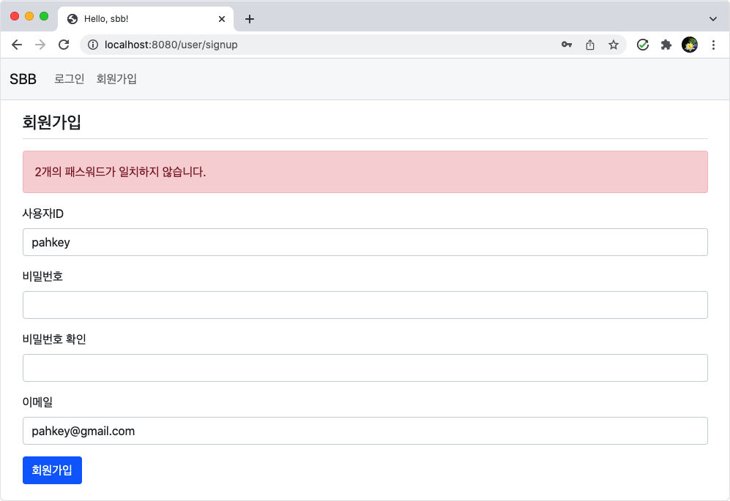Open saved passwords key icon
730x501 pixels.
567,45
